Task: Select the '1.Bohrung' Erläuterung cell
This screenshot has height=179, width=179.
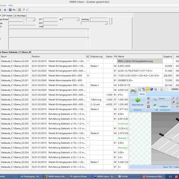Action: point(96,99)
